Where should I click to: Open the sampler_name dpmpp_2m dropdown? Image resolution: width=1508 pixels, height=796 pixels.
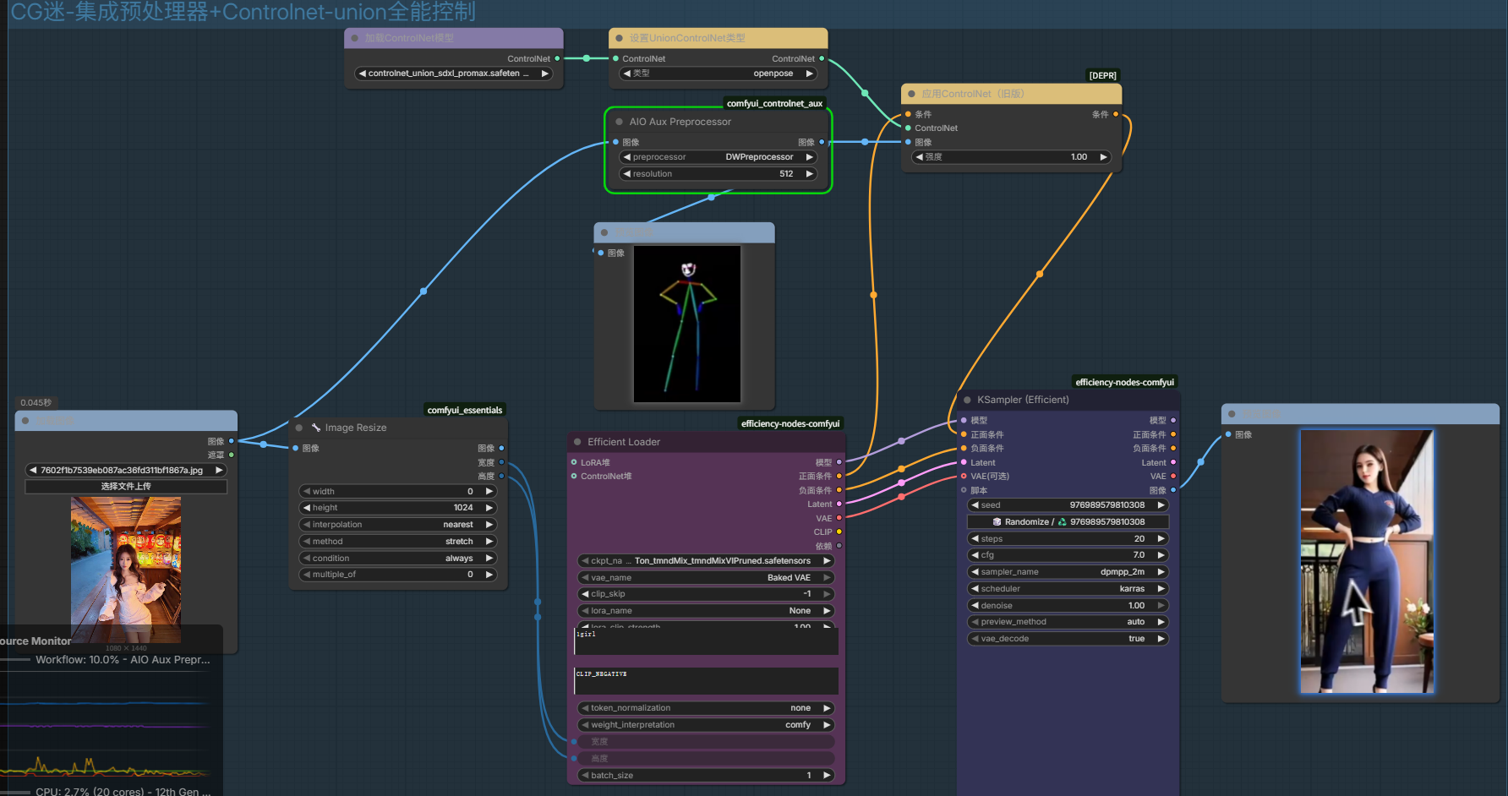coord(1068,572)
